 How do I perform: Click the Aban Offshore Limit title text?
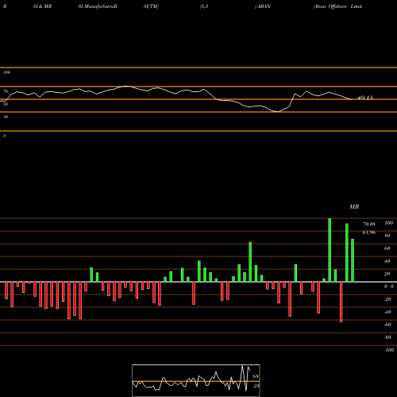coord(337,6)
